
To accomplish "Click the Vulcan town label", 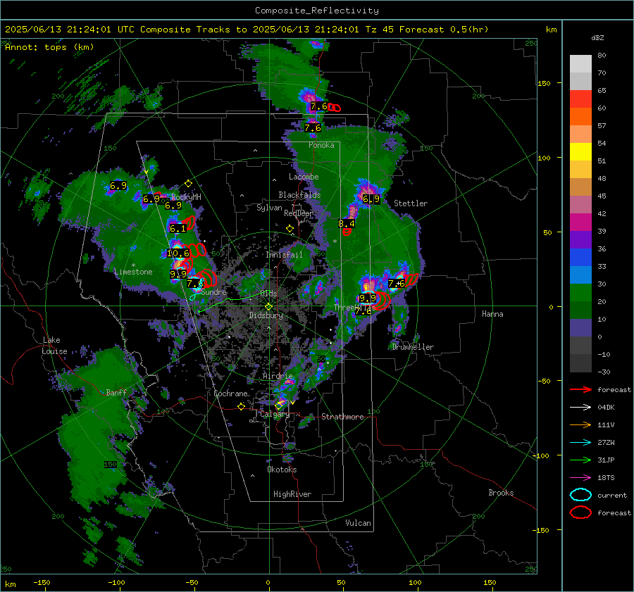I will [359, 523].
